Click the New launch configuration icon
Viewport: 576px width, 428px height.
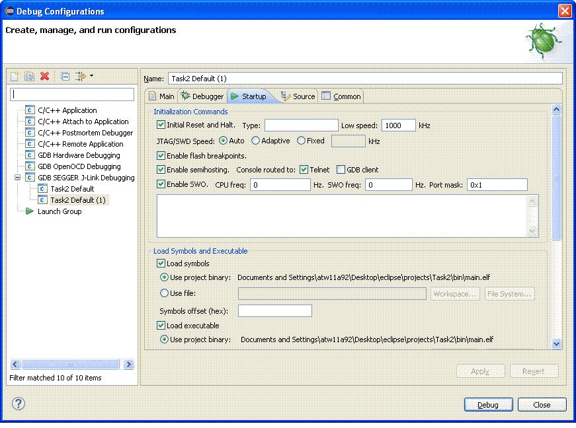(15, 76)
